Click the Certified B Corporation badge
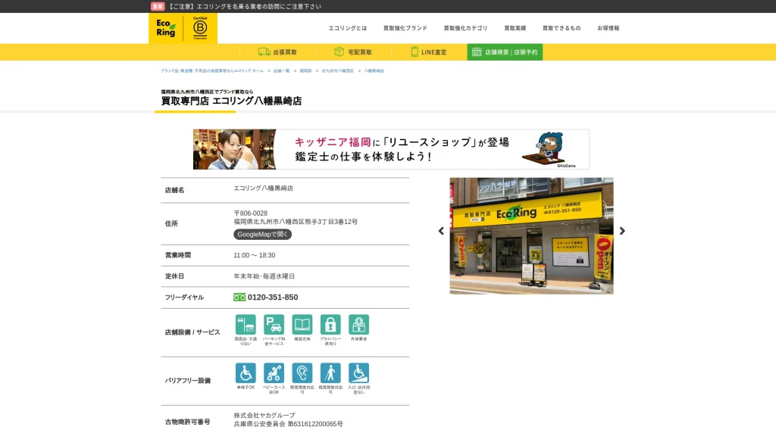The height and width of the screenshot is (436, 776). coord(200,28)
